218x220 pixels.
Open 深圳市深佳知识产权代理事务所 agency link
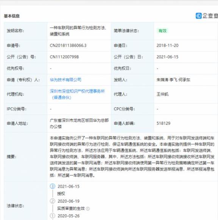[x=77, y=94]
